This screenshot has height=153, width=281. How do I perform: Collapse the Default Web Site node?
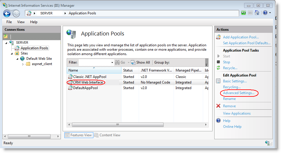[17, 59]
